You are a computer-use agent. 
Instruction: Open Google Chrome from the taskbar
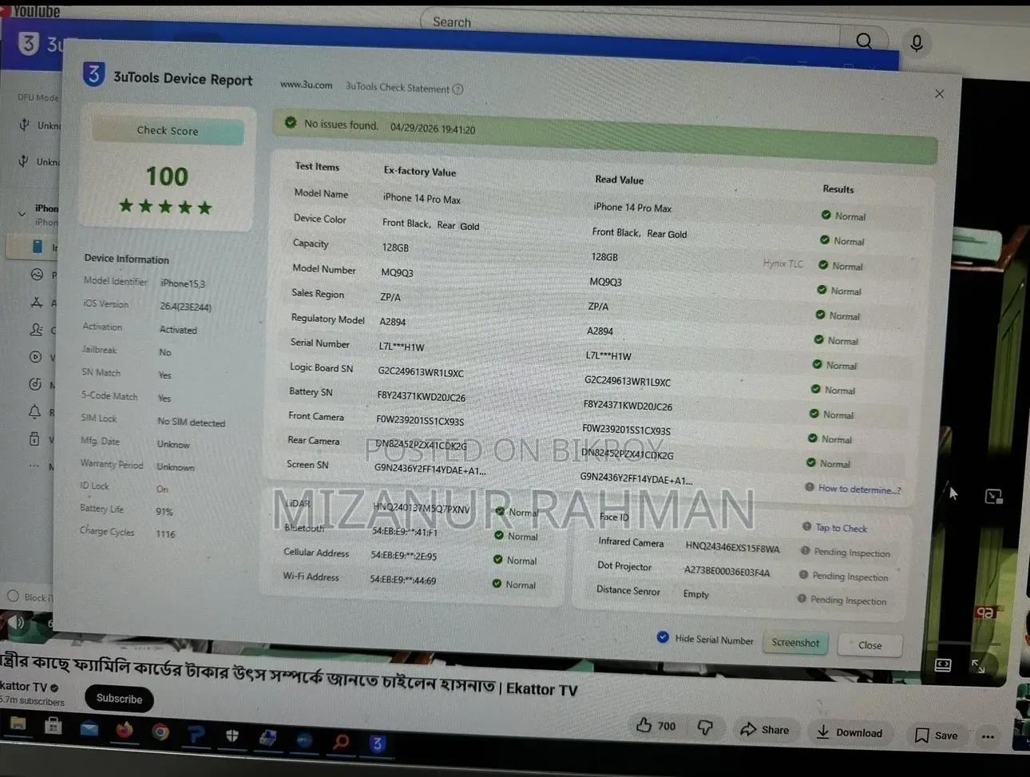[160, 731]
